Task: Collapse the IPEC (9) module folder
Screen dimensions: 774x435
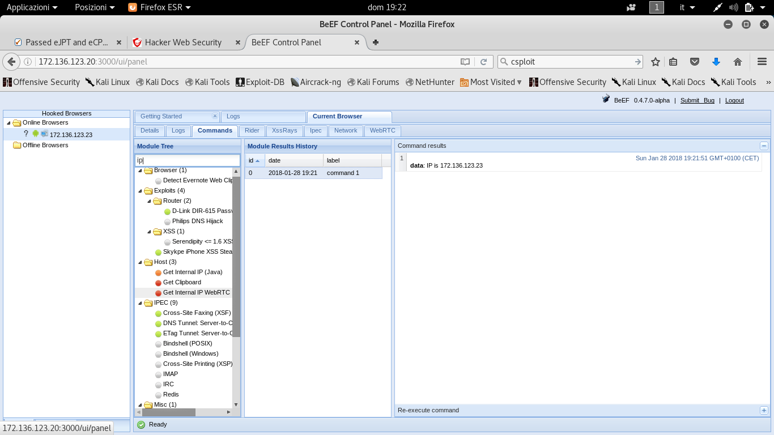Action: tap(140, 303)
